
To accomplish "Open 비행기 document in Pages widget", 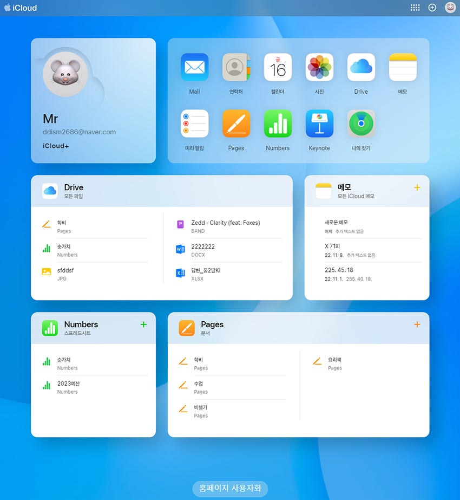I will (232, 411).
